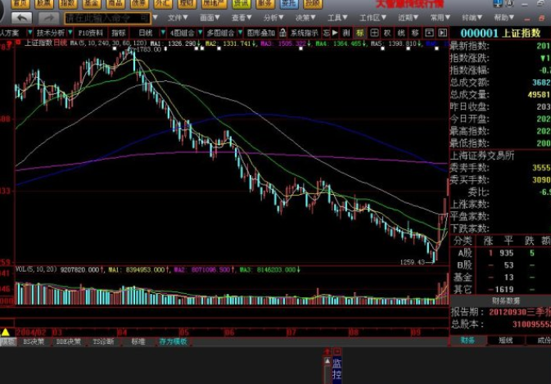Screen dimensions: 551x384
Task: Click the 监控 vertical panel label
Action: coord(336,369)
